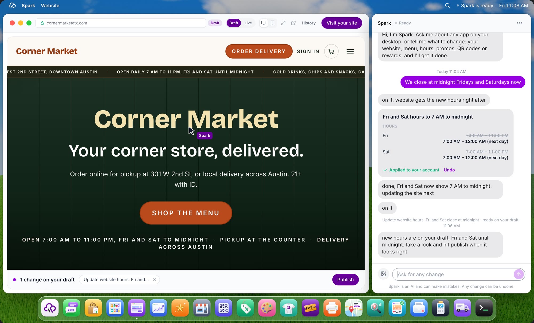534x323 pixels.
Task: Switch to mobile preview icon
Action: coord(272,23)
